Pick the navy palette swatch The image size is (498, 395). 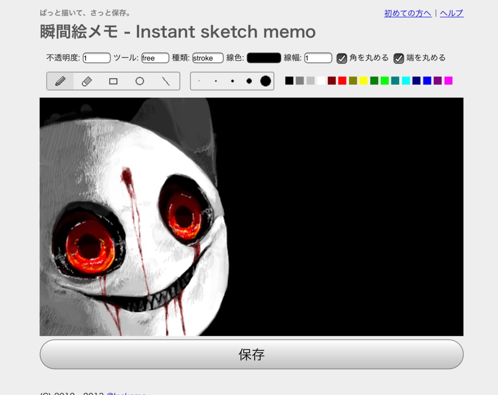[x=416, y=81]
